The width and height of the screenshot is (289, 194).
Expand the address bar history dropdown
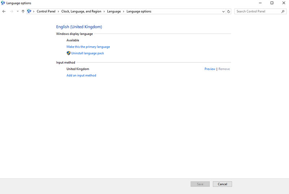(x=224, y=12)
